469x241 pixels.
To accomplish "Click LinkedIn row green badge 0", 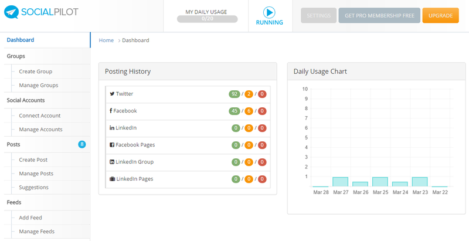I will 236,128.
